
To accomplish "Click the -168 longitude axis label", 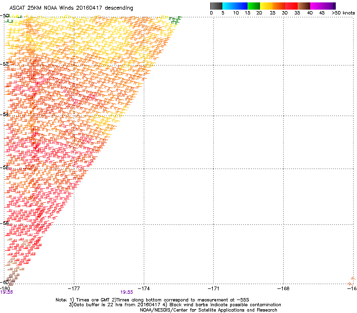I will click(283, 288).
